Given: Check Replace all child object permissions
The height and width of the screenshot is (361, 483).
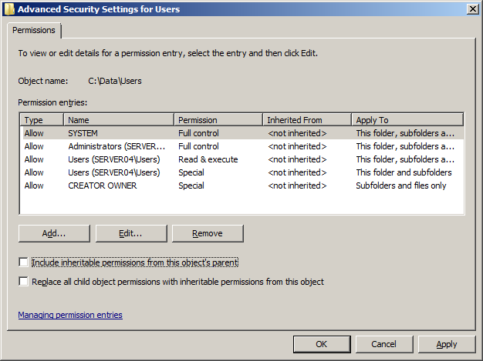Looking at the screenshot, I should tap(23, 282).
